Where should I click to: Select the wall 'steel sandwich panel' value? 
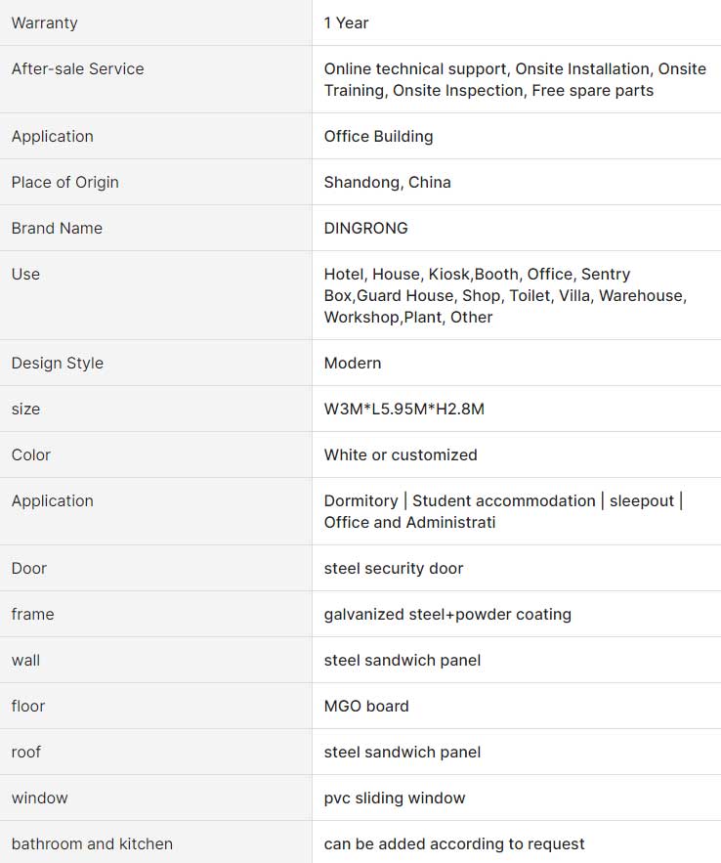pyautogui.click(x=403, y=661)
